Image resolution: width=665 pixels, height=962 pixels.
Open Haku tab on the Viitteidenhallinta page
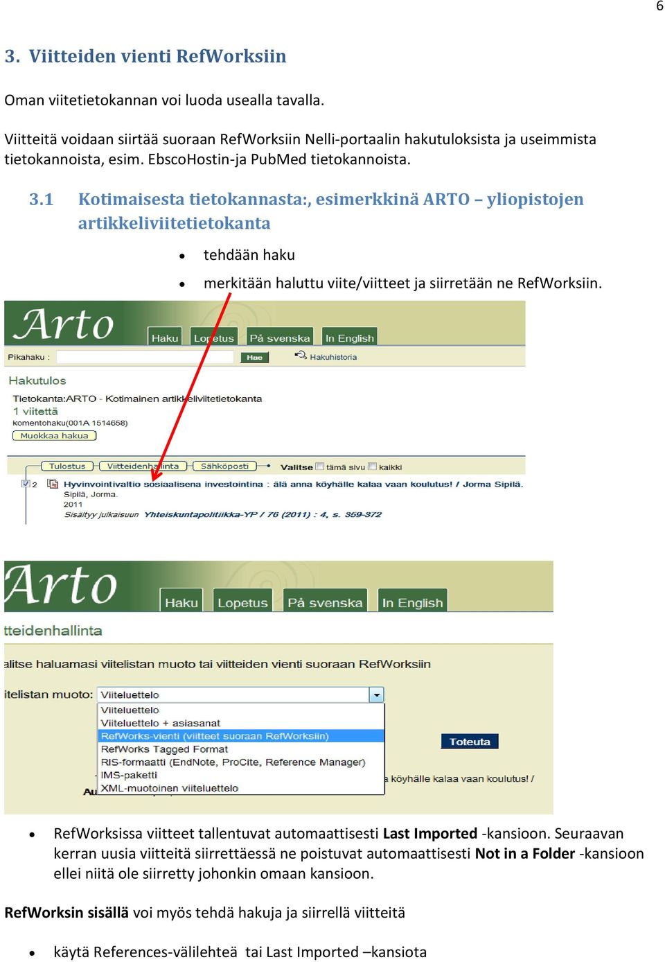(x=181, y=602)
